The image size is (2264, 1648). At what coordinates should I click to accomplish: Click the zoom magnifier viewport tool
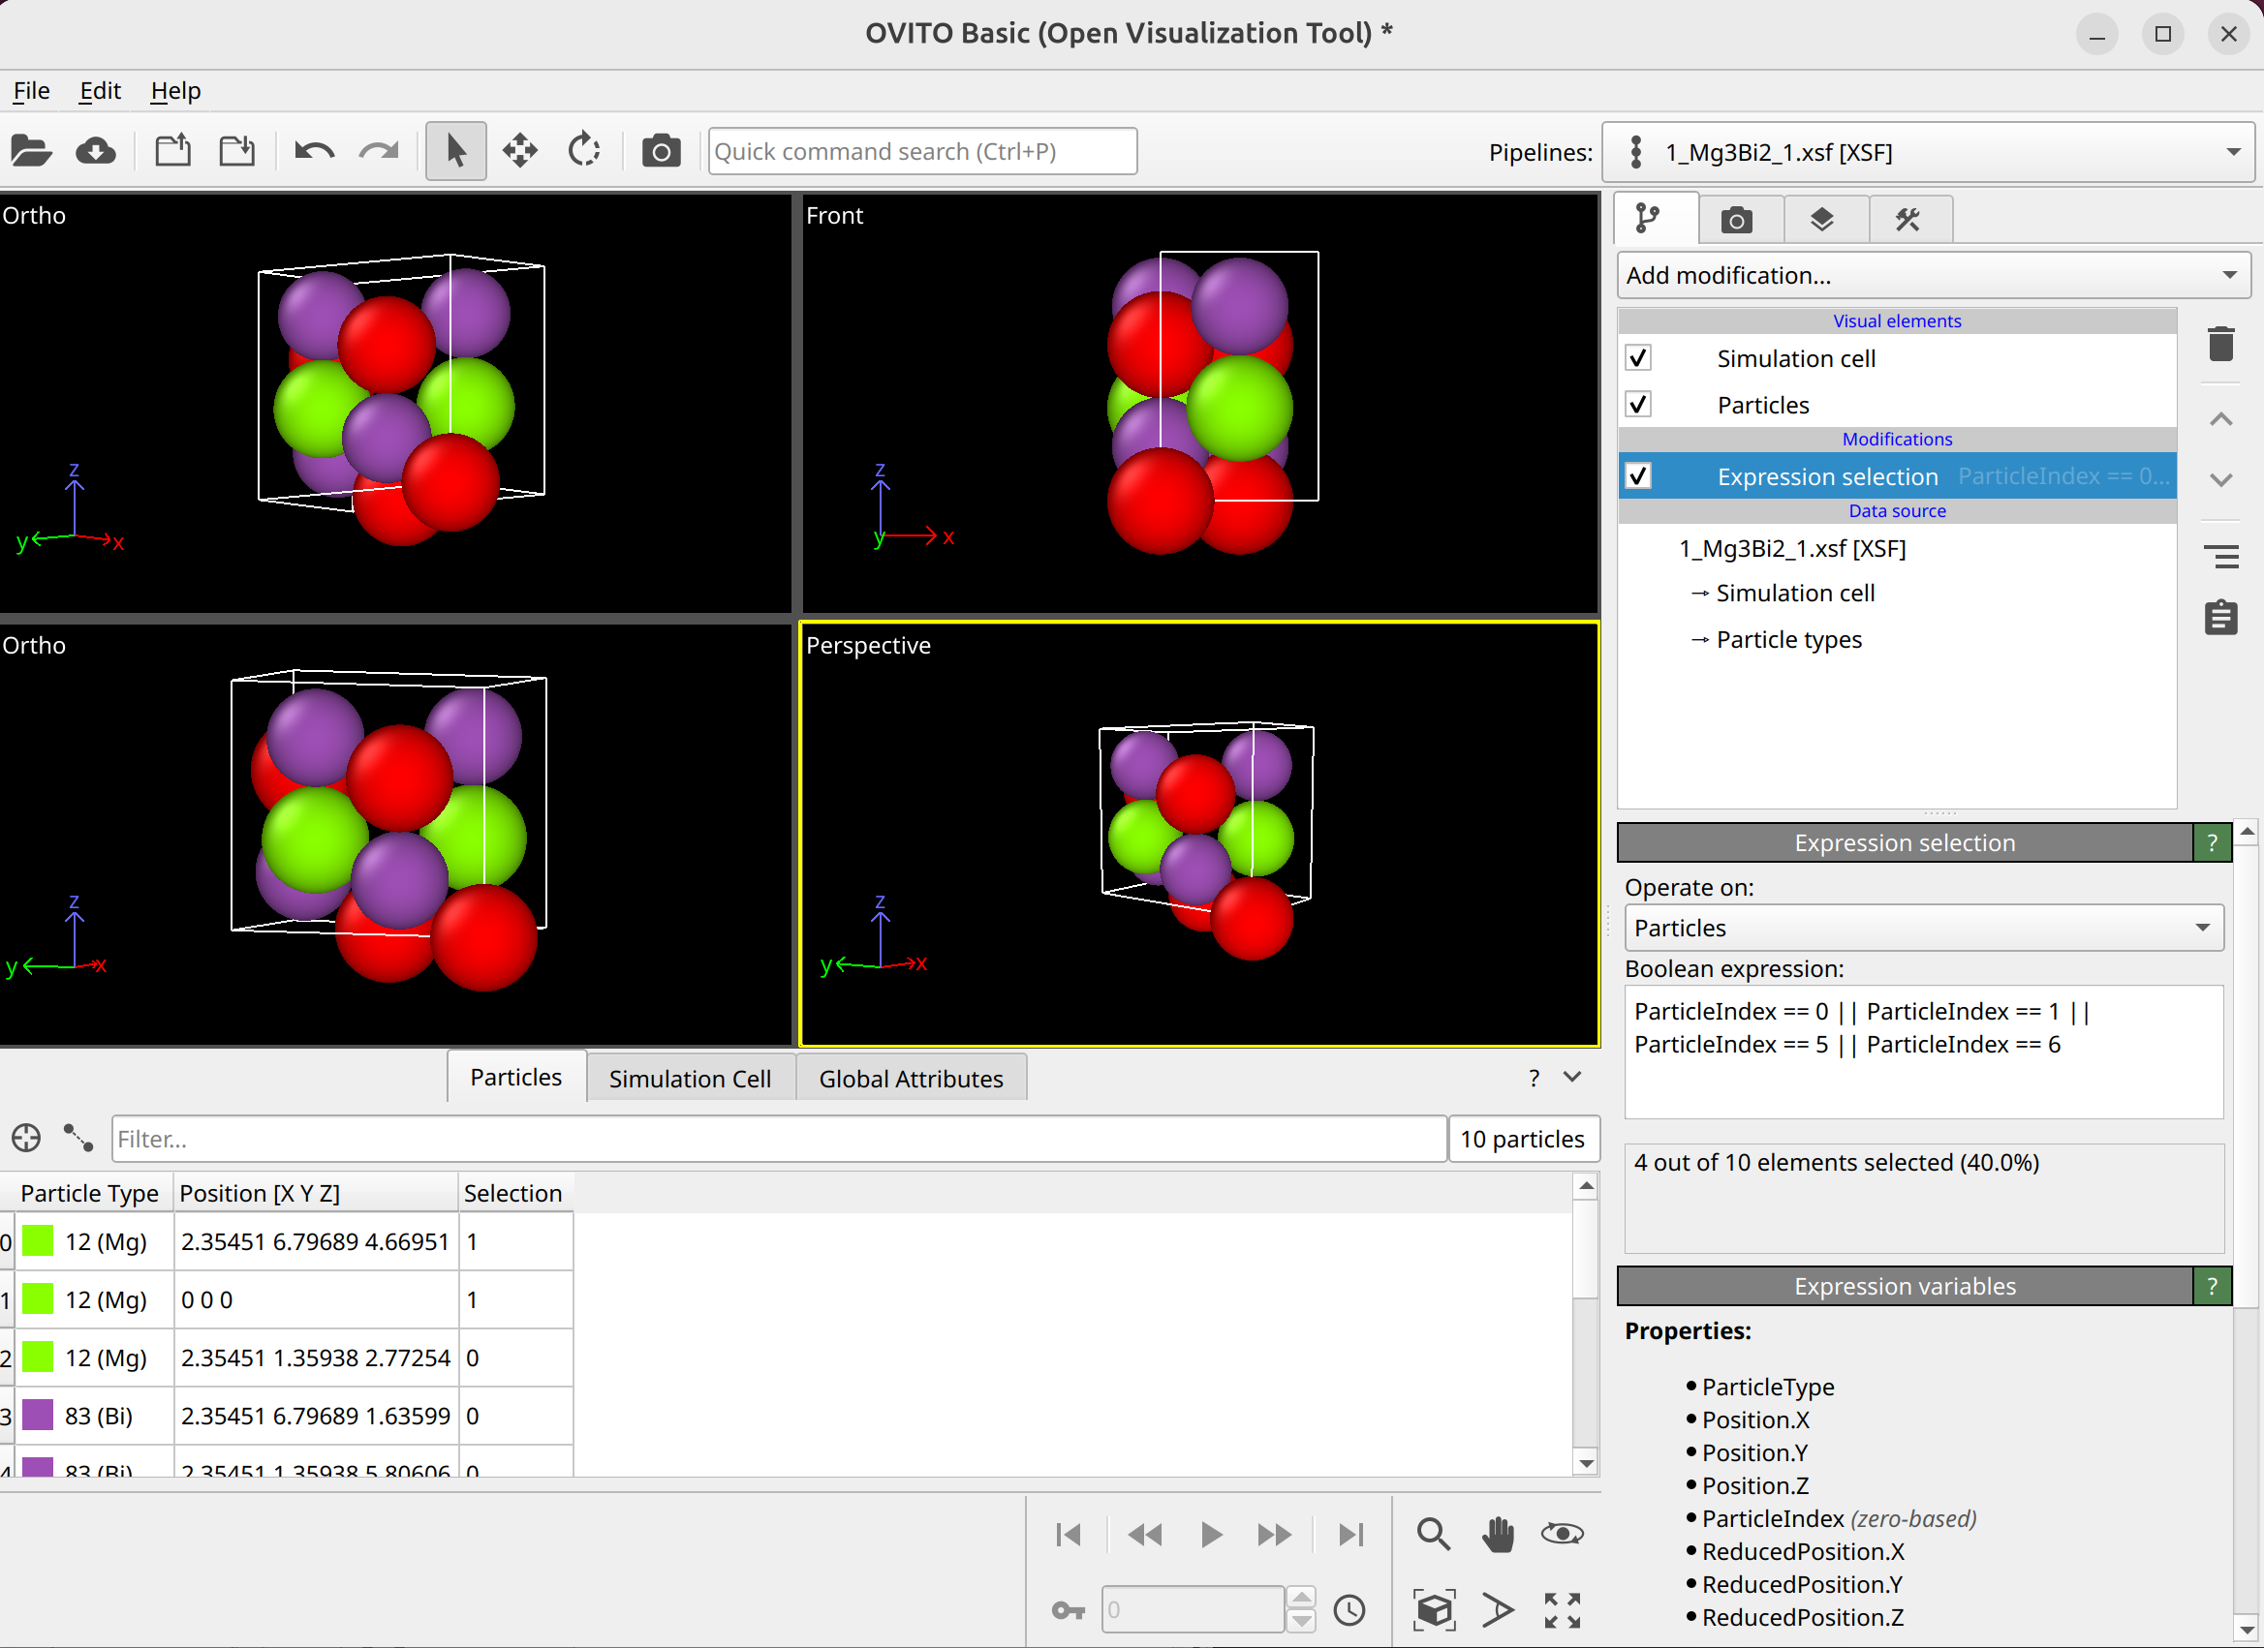[x=1434, y=1534]
